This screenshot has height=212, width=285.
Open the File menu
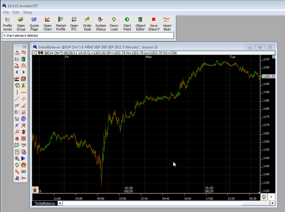[x=6, y=12]
